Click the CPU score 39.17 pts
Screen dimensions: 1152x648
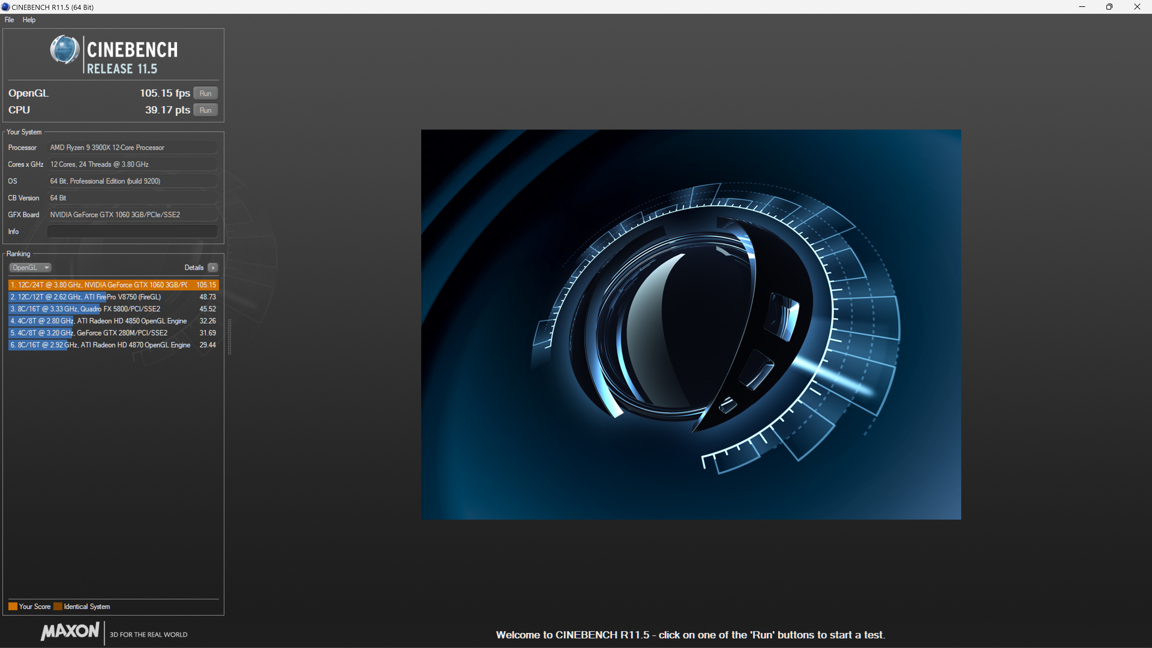(x=168, y=110)
